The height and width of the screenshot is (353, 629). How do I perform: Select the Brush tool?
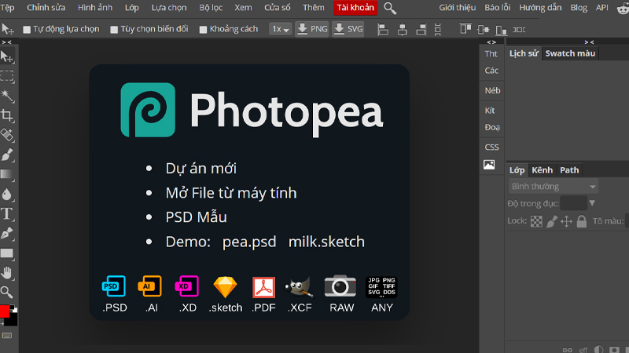pyautogui.click(x=6, y=155)
